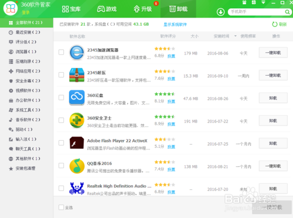Click the 2345加速浏览器 app icon

coord(77,52)
